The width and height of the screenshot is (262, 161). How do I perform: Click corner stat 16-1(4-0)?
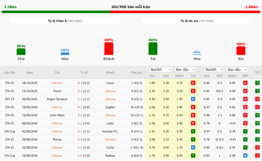(137, 107)
